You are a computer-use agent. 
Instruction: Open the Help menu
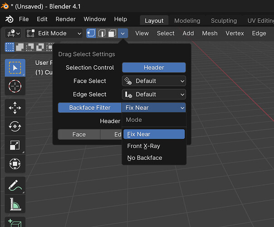pyautogui.click(x=121, y=19)
